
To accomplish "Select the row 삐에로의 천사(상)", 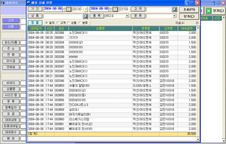I will point(112,124).
